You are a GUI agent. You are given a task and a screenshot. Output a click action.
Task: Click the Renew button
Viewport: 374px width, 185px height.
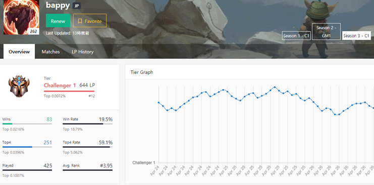(x=58, y=21)
